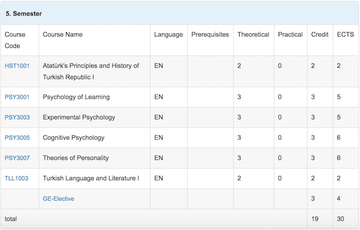Click the Practical column header
The height and width of the screenshot is (230, 360).
(x=290, y=34)
